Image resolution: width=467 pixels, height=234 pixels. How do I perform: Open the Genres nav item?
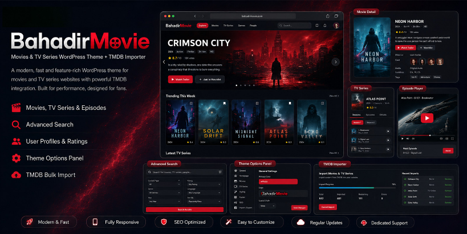pos(242,26)
